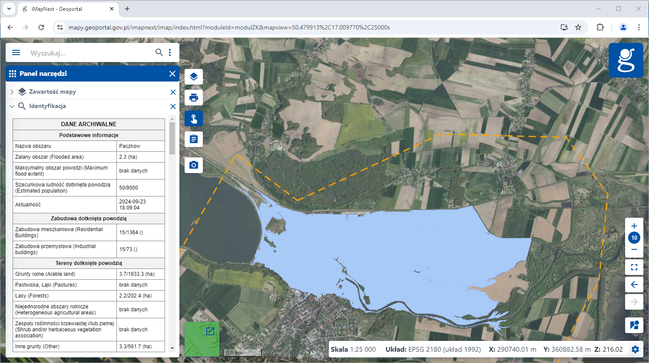Image resolution: width=649 pixels, height=363 pixels.
Task: Close the Panel narzędzi panel
Action: click(172, 74)
